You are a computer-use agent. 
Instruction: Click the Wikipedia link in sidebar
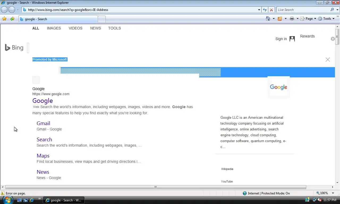click(227, 169)
